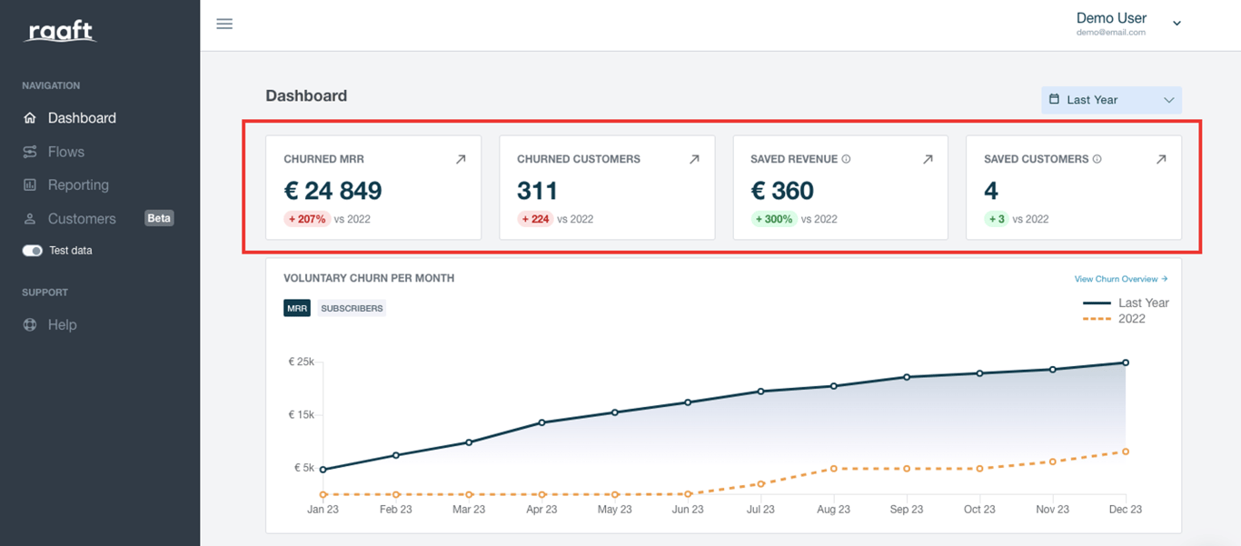Open the Last Year date range dropdown
Screen dimensions: 1241x546
pyautogui.click(x=1111, y=100)
